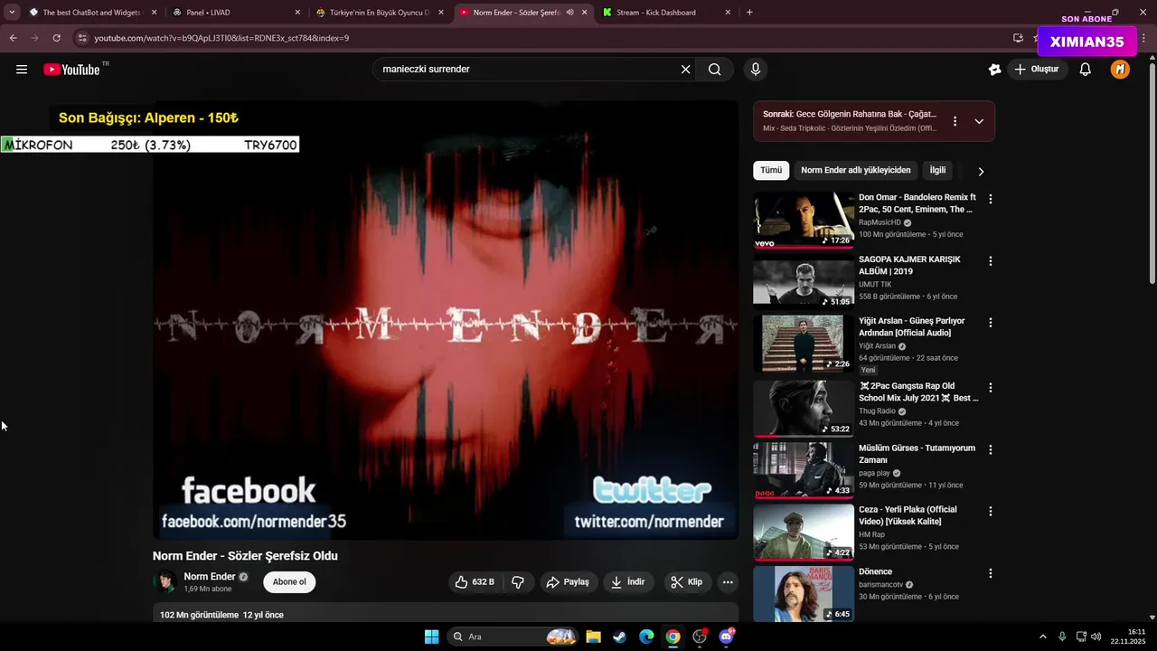
Task: Like the video, 632 B button
Action: coord(475,582)
